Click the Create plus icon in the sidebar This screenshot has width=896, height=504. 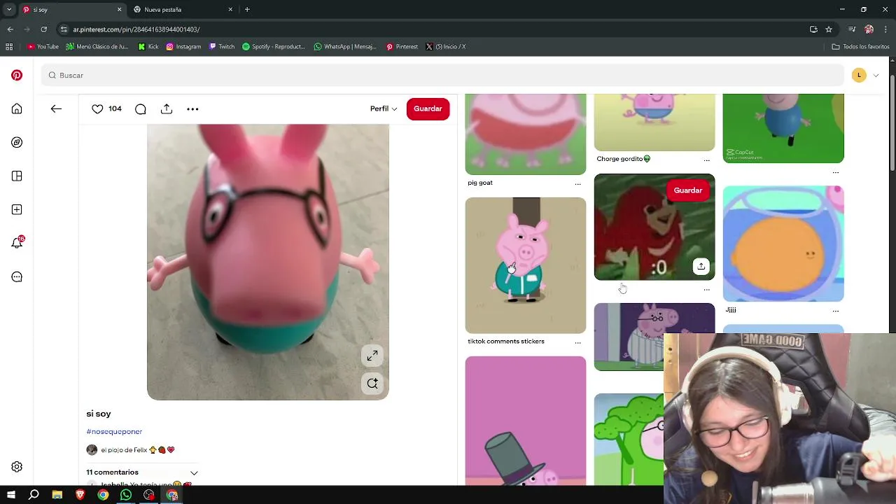pos(17,209)
